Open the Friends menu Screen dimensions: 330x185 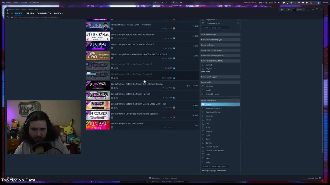(x=23, y=10)
